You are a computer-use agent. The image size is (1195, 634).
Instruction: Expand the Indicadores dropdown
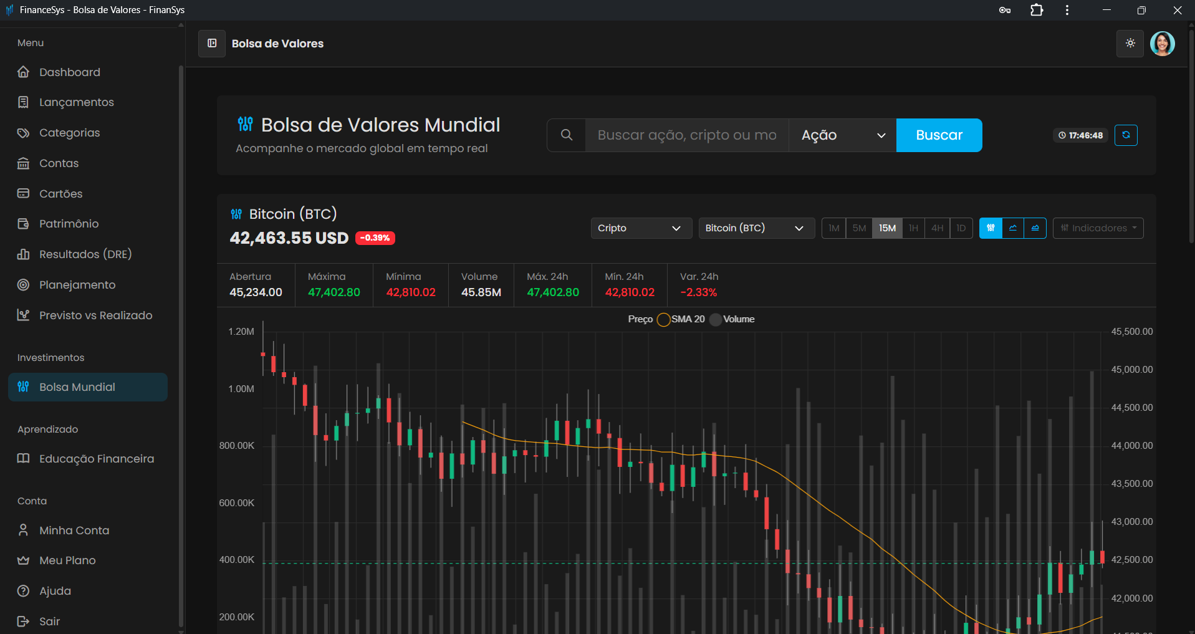[1097, 228]
